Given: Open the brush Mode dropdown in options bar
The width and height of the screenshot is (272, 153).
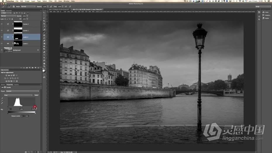Looking at the screenshot, I should click(x=28, y=6).
